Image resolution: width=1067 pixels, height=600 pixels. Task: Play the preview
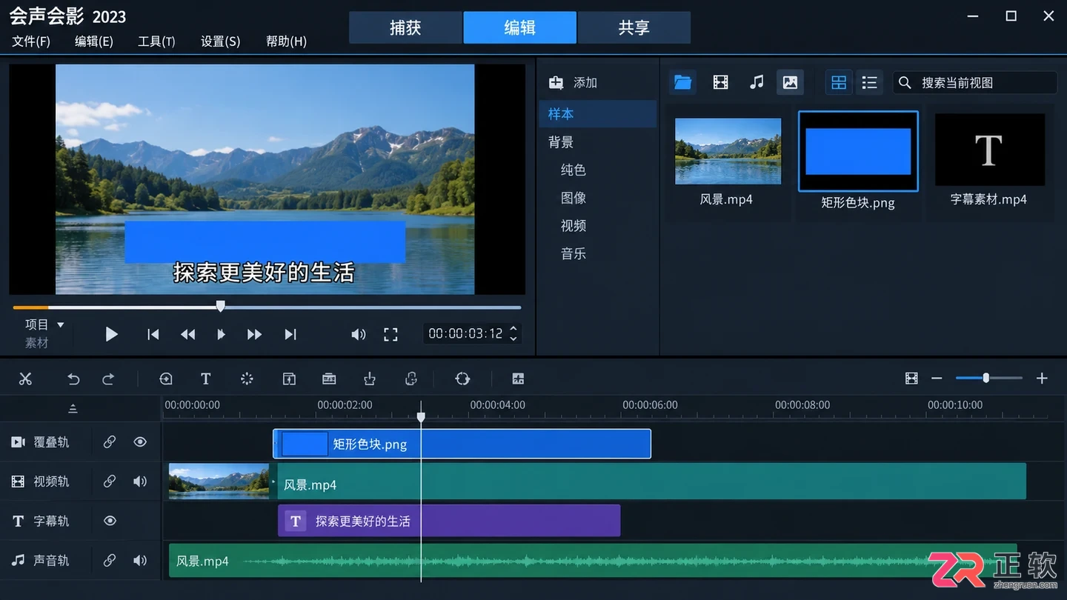point(111,334)
